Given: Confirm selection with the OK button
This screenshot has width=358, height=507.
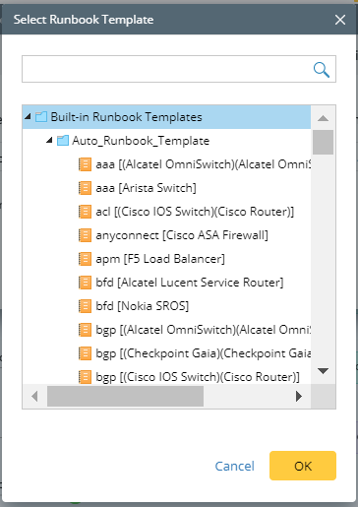Looking at the screenshot, I should coord(303,466).
